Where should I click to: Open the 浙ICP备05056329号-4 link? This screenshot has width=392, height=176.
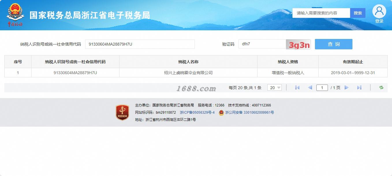tap(197, 113)
